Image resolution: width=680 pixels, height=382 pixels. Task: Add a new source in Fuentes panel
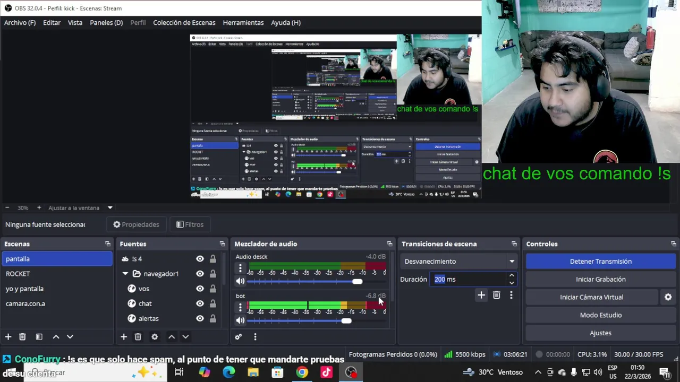pyautogui.click(x=124, y=337)
